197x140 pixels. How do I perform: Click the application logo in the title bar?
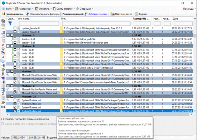click(3, 3)
